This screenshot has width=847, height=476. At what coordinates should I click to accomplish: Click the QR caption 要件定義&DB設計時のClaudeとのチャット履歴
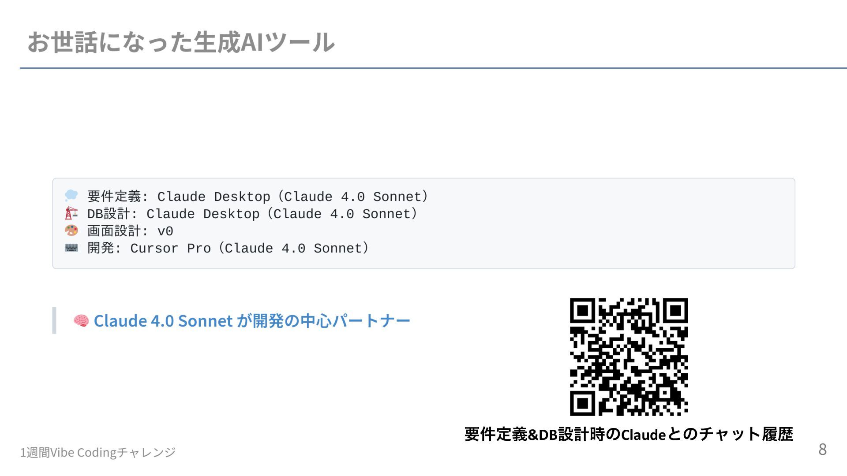[x=629, y=435]
